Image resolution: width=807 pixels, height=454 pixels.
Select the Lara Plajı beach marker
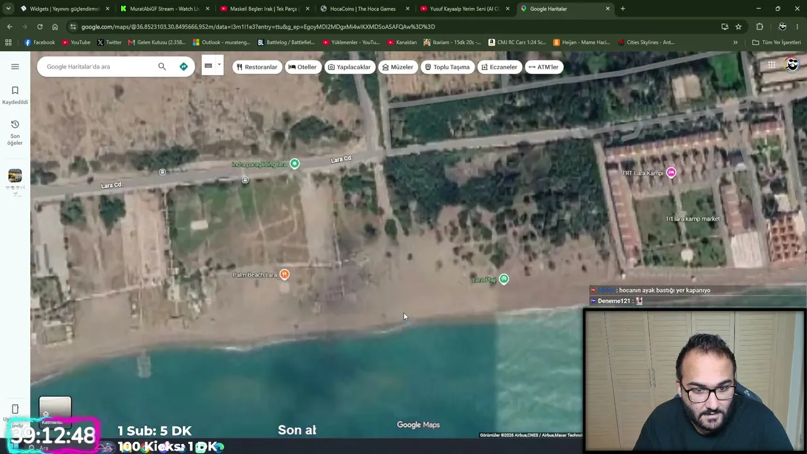coord(504,279)
